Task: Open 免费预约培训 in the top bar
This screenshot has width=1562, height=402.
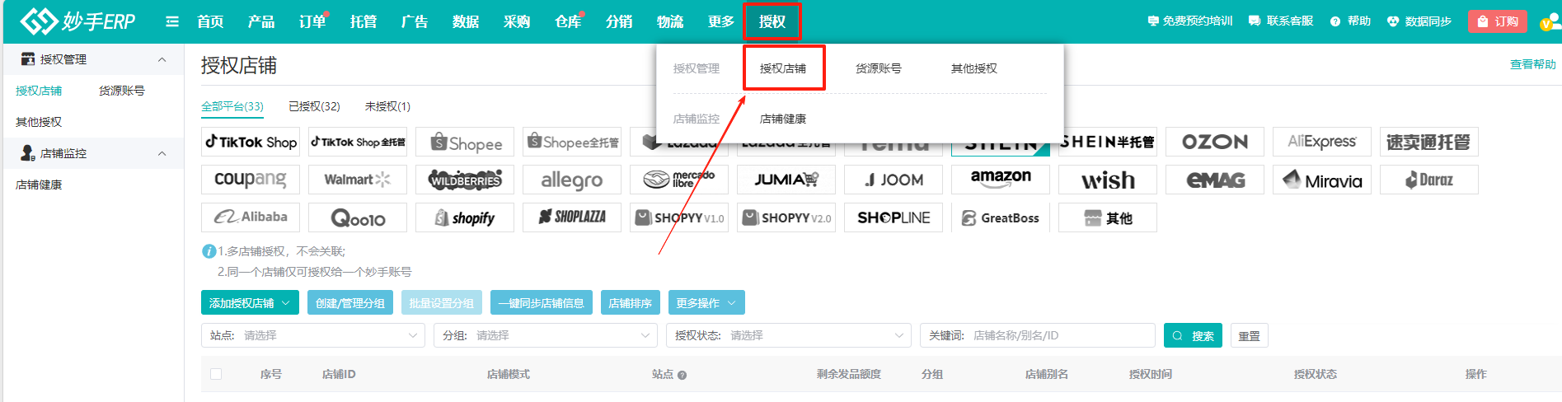Action: click(x=1189, y=21)
